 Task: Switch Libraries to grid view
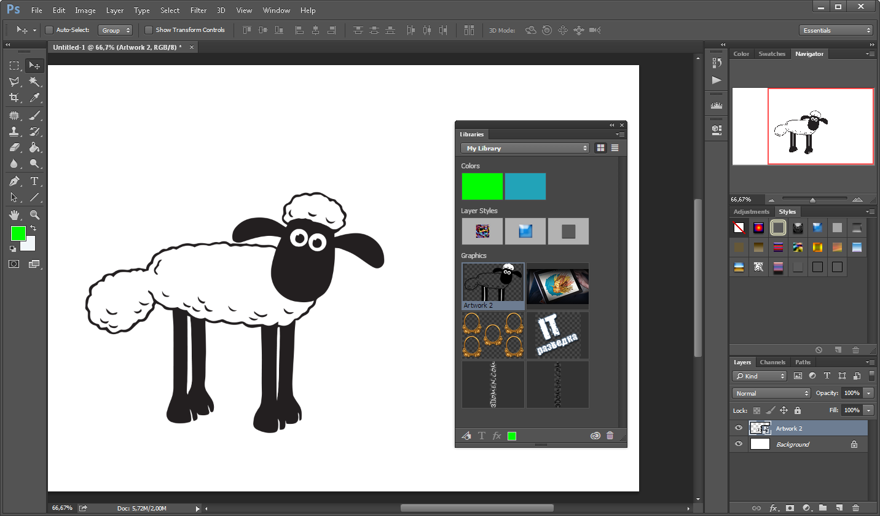[x=600, y=148]
